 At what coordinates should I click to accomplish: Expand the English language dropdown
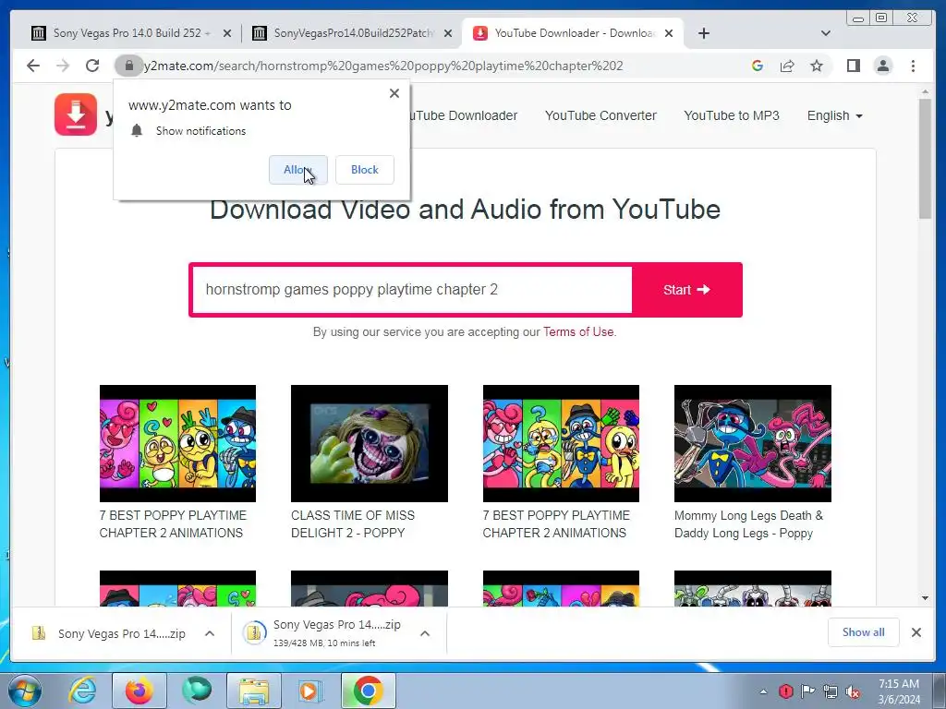click(x=834, y=115)
